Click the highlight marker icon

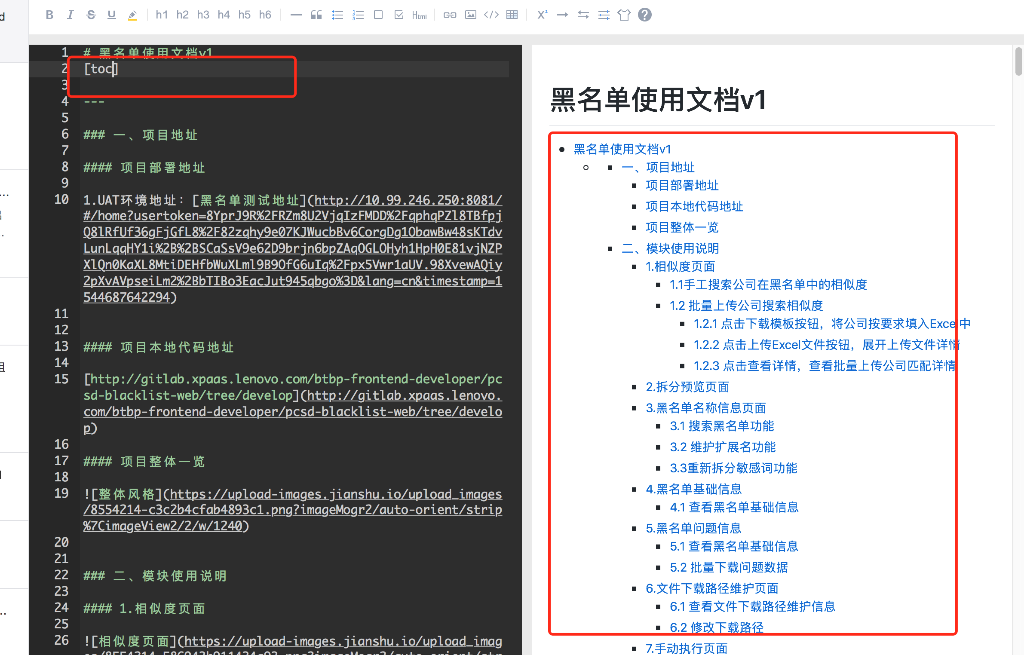tap(132, 15)
